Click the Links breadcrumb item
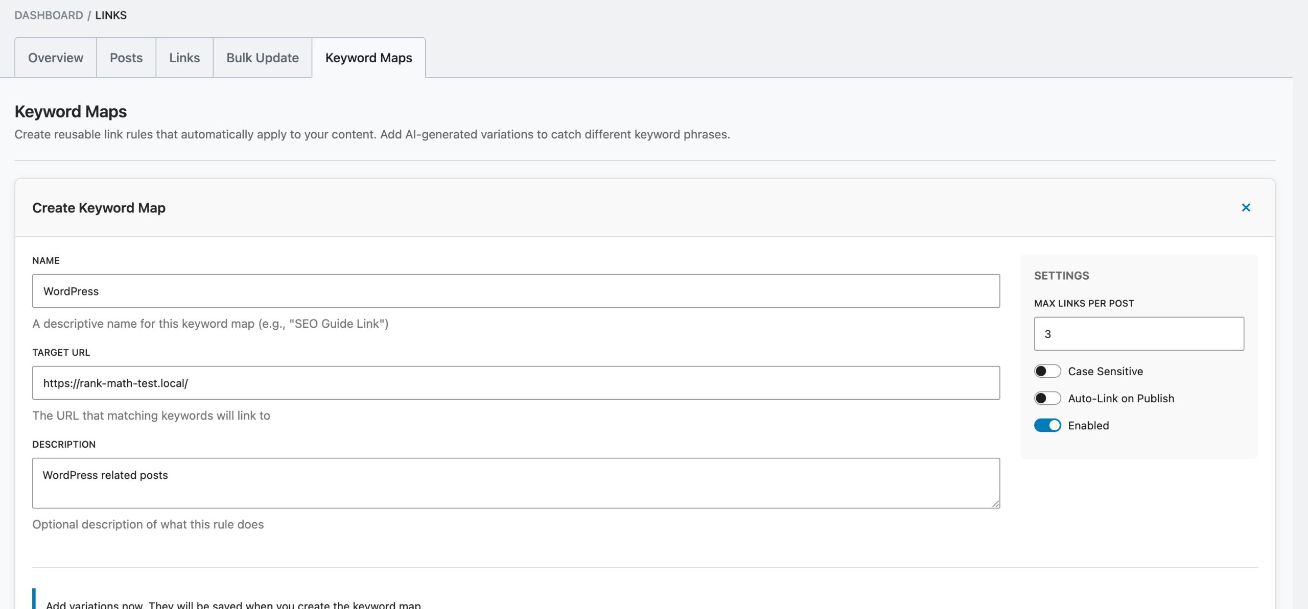The height and width of the screenshot is (609, 1308). (x=111, y=15)
